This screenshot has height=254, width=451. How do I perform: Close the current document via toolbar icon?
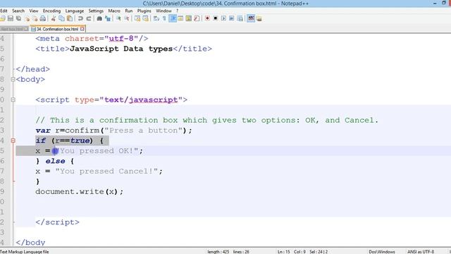(27, 18)
